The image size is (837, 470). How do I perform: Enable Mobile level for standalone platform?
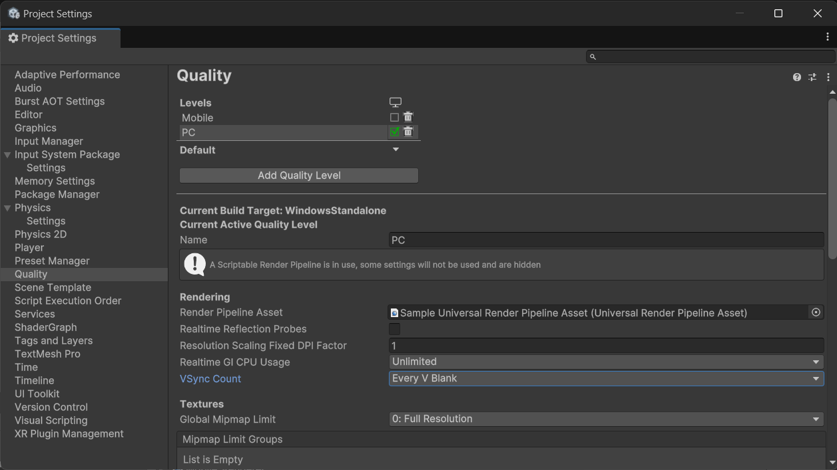[x=394, y=118]
